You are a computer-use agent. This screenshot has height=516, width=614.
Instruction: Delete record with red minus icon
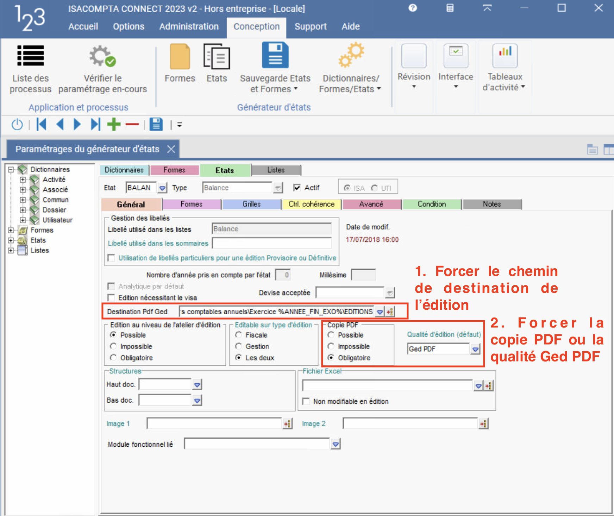132,124
